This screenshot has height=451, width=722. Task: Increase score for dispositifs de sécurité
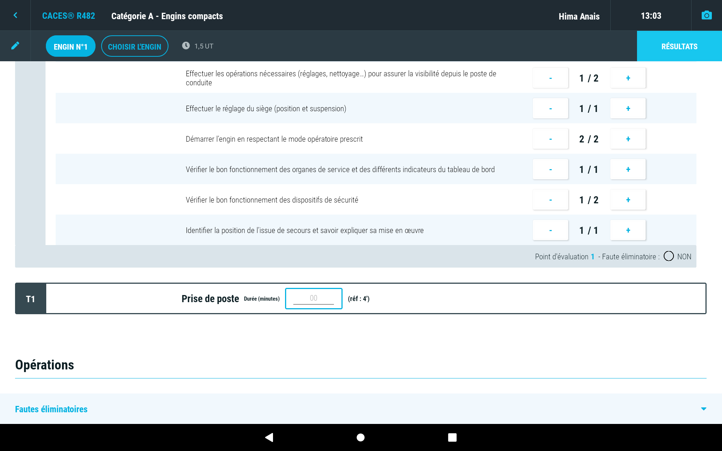(628, 200)
